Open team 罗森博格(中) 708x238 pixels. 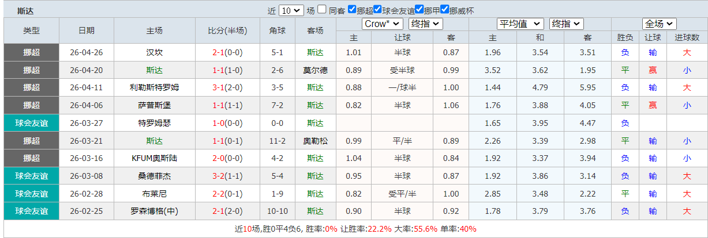click(155, 212)
